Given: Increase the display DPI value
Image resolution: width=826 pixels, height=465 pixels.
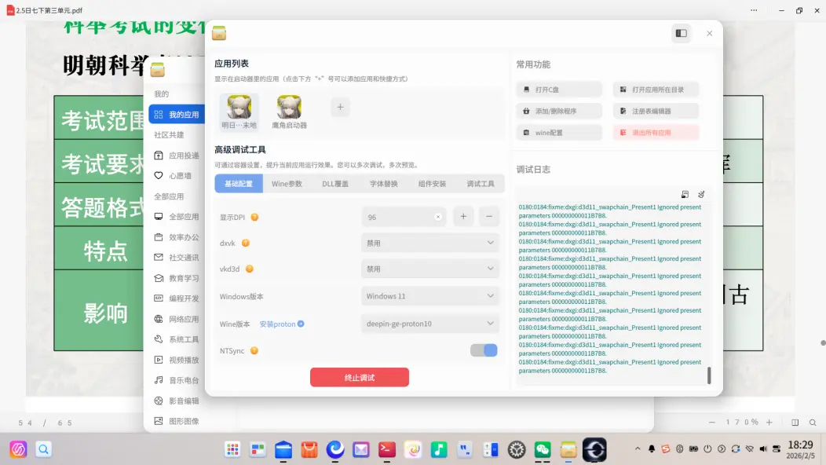Looking at the screenshot, I should (463, 217).
